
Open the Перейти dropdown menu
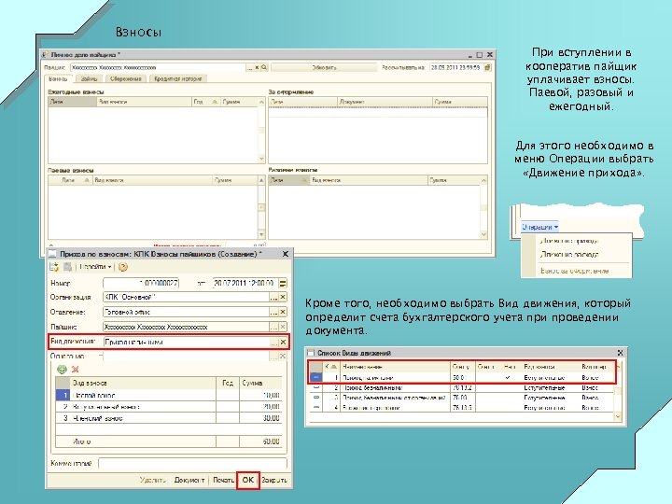95,267
